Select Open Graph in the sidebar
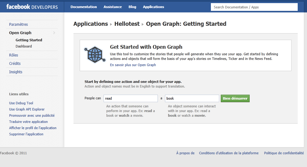The height and width of the screenshot is (167, 307). (x=20, y=33)
